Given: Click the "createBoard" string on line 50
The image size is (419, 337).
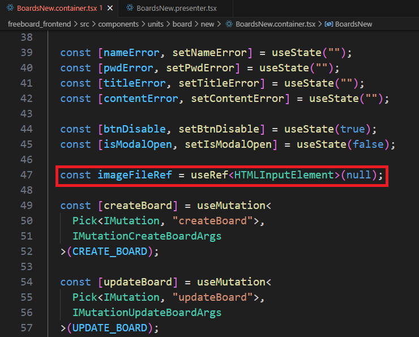Looking at the screenshot, I should 212,220.
